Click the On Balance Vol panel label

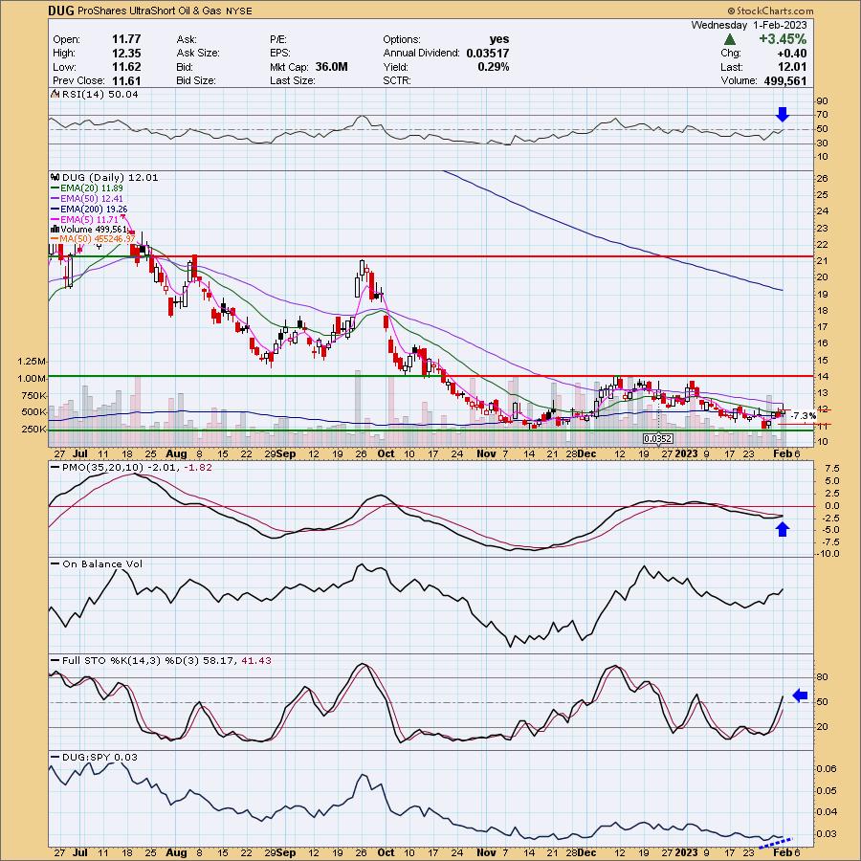pyautogui.click(x=102, y=563)
